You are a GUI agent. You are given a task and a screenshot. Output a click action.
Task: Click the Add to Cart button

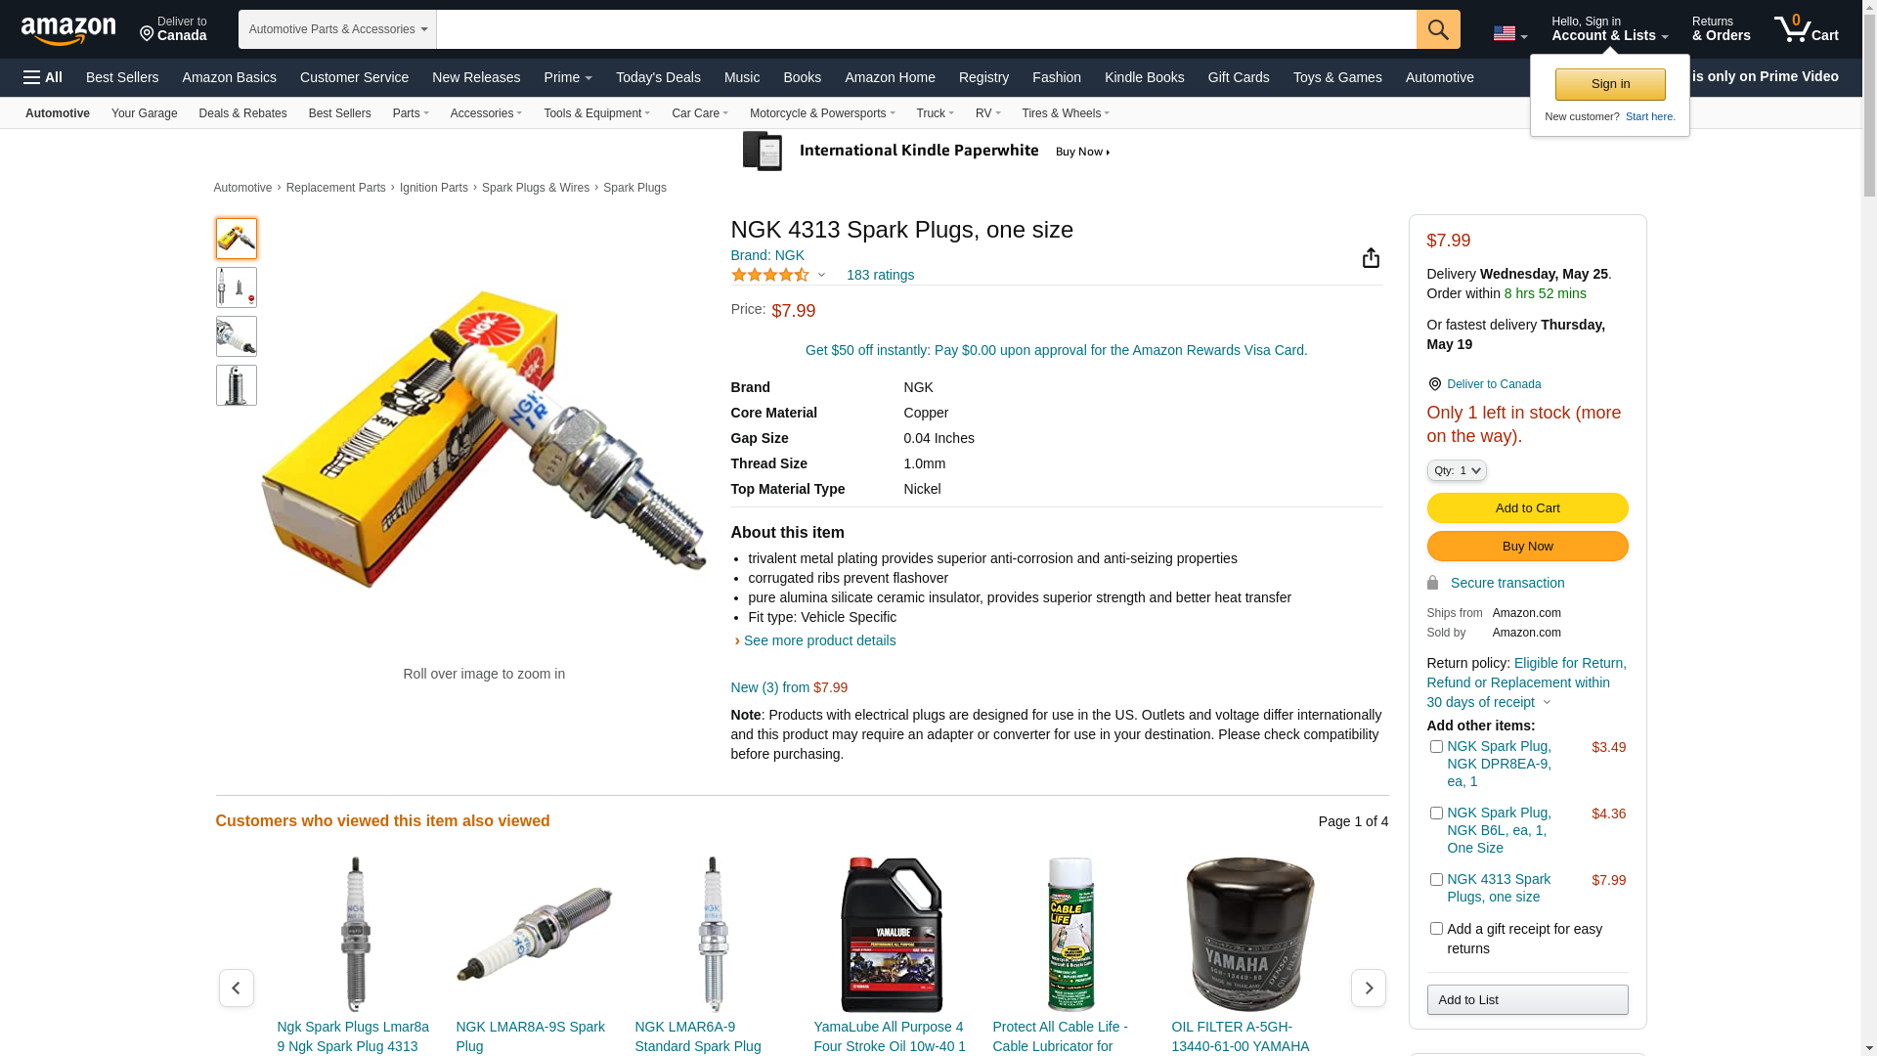pos(1527,507)
